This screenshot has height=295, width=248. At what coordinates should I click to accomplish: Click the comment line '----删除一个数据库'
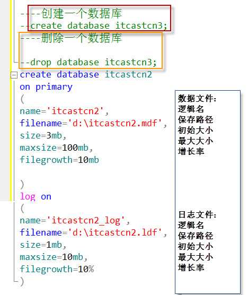pyautogui.click(x=71, y=38)
